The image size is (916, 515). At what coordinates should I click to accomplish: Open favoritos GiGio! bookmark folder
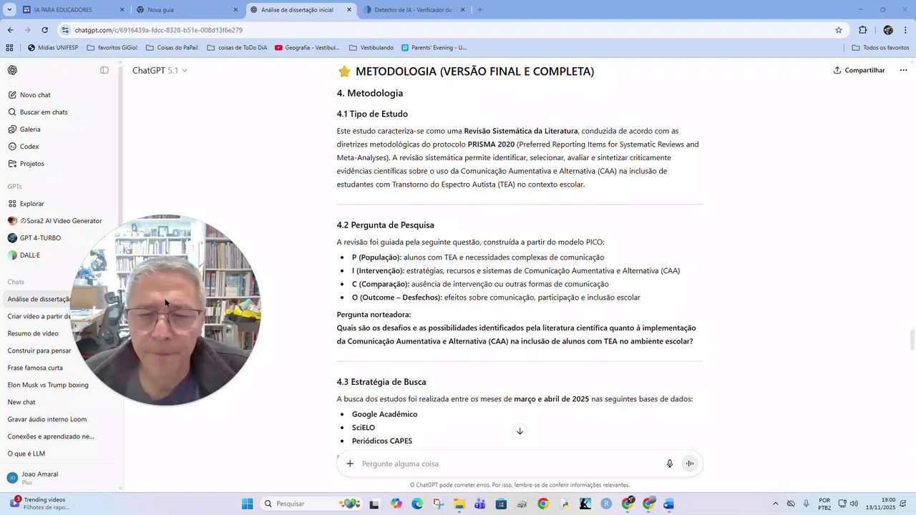click(112, 48)
